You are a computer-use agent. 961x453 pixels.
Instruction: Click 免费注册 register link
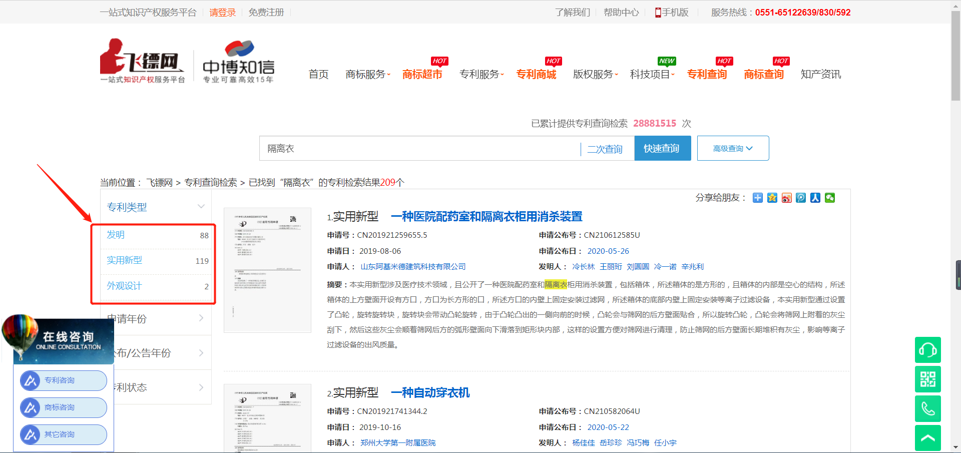[x=266, y=13]
